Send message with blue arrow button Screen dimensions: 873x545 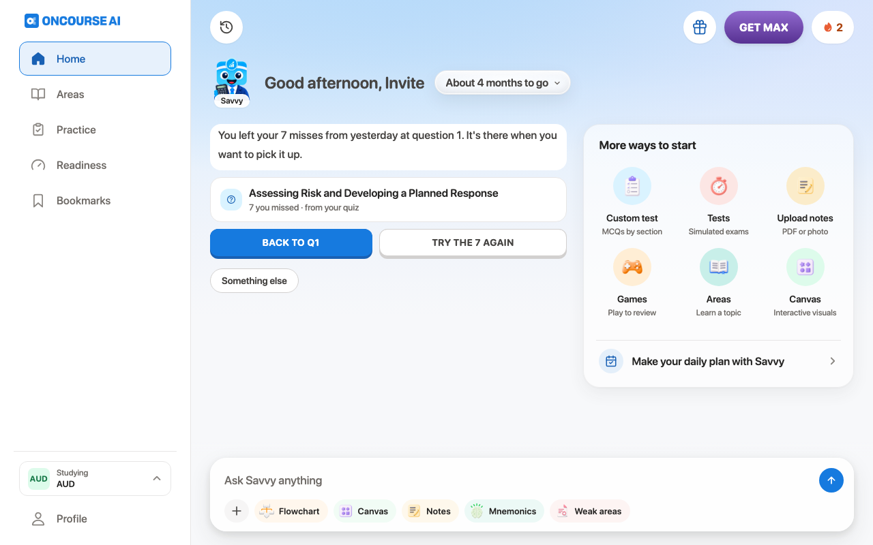[x=831, y=480]
